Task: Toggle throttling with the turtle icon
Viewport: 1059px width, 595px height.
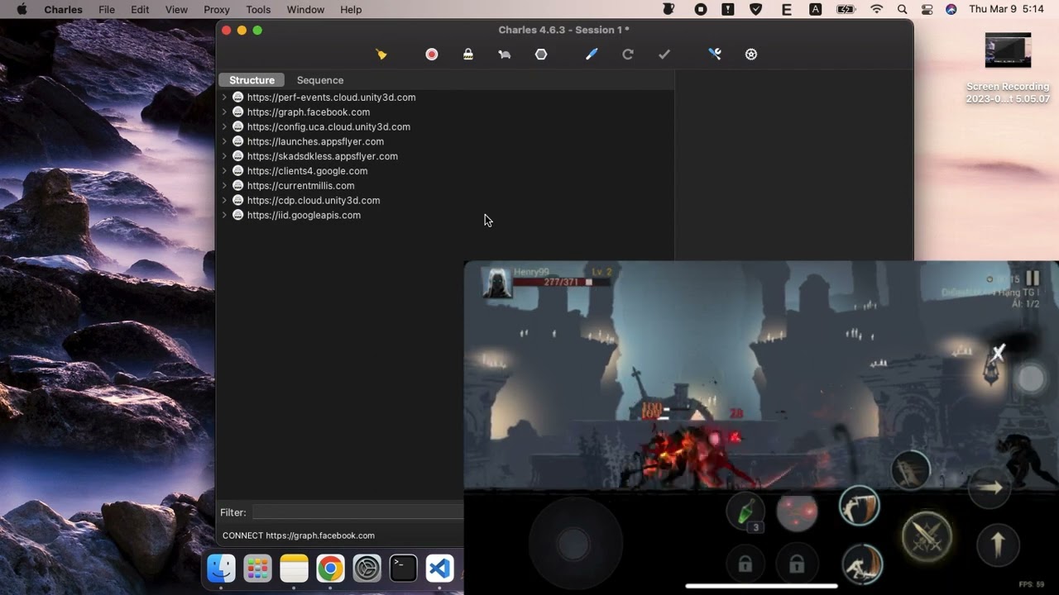Action: [505, 55]
